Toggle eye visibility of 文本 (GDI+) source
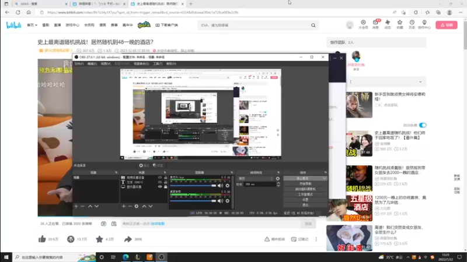This screenshot has height=262, width=467. point(160,182)
